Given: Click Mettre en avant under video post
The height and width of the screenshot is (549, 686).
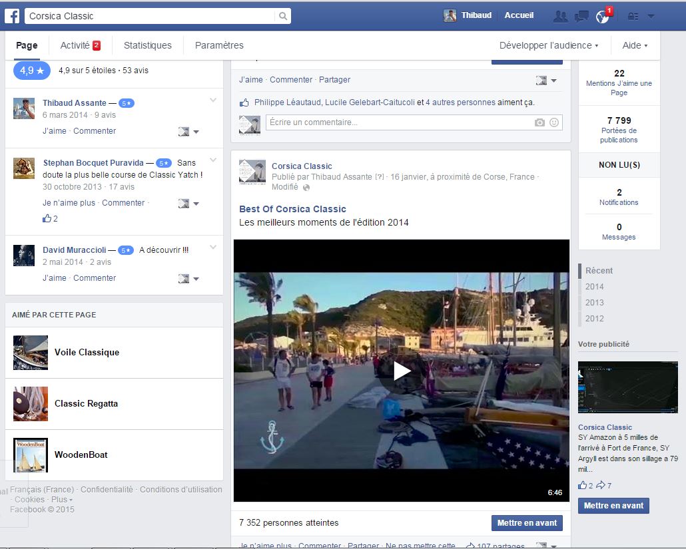Looking at the screenshot, I should (x=527, y=523).
